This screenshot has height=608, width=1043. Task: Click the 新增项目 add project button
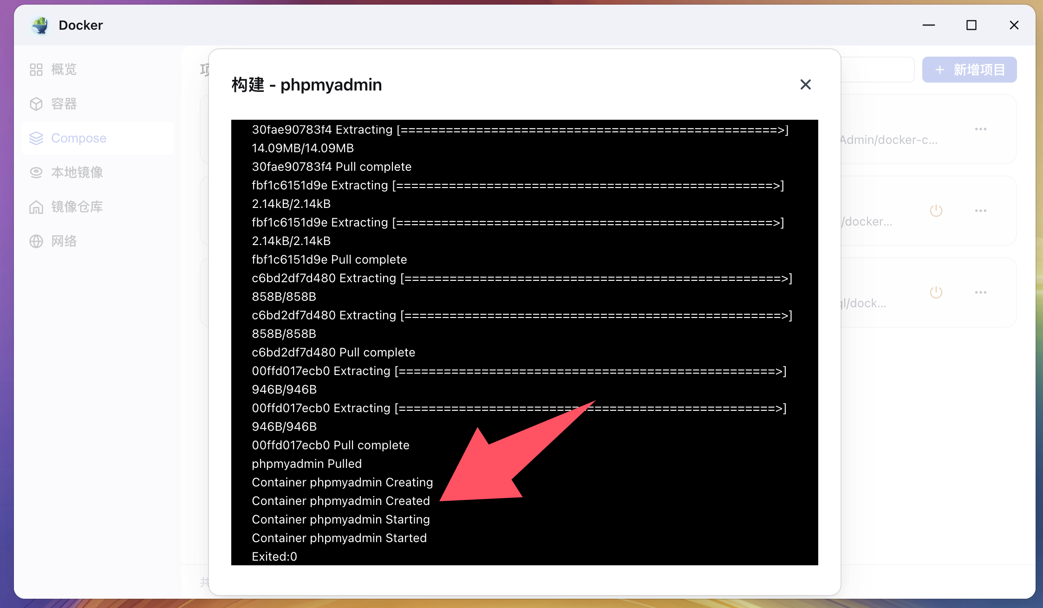point(969,70)
